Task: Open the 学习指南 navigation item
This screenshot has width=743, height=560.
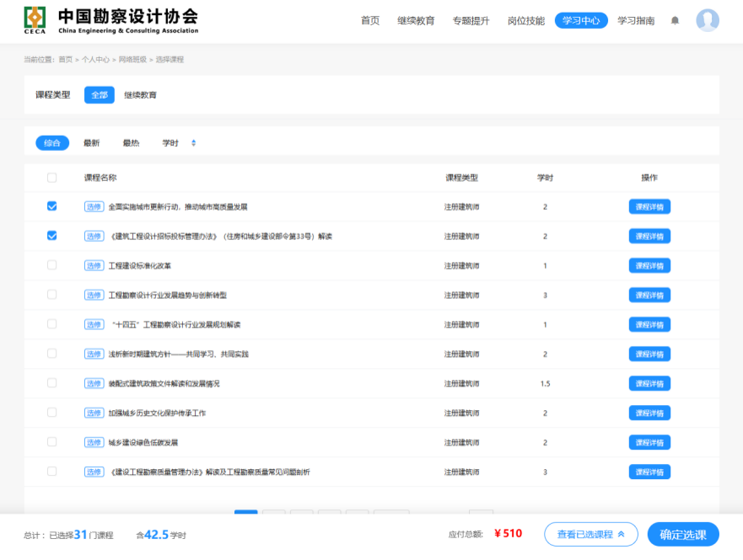Action: click(636, 20)
